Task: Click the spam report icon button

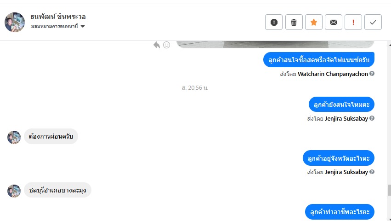Action: 273,22
